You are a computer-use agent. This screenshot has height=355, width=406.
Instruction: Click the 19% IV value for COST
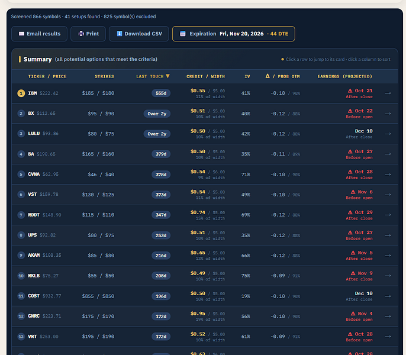[x=246, y=296]
